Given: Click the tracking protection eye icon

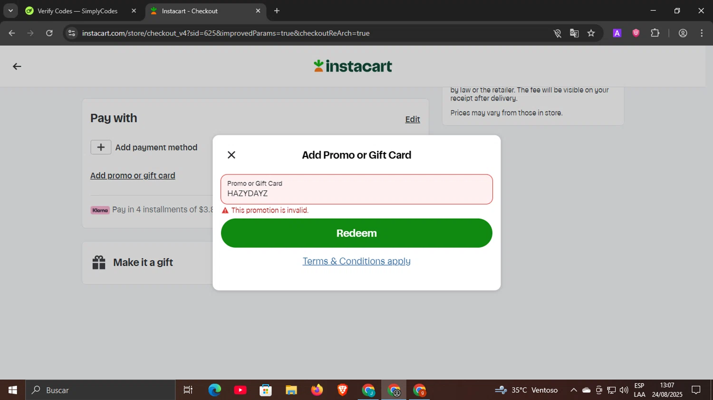Looking at the screenshot, I should tap(557, 33).
